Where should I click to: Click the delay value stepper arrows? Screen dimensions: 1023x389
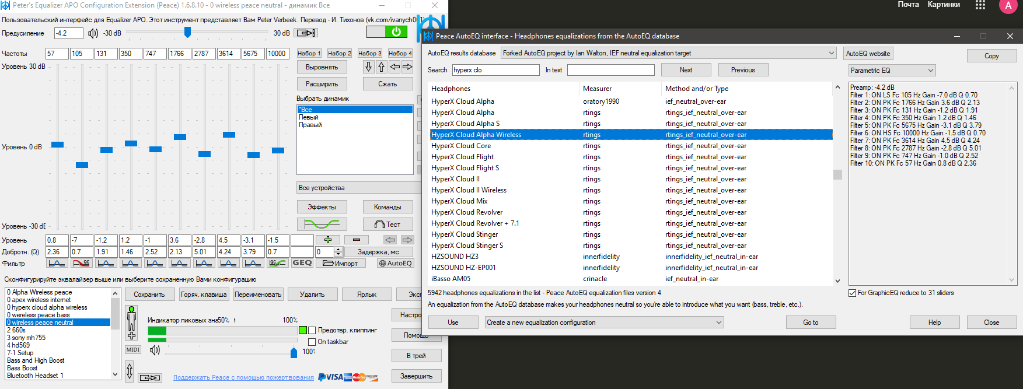(338, 252)
